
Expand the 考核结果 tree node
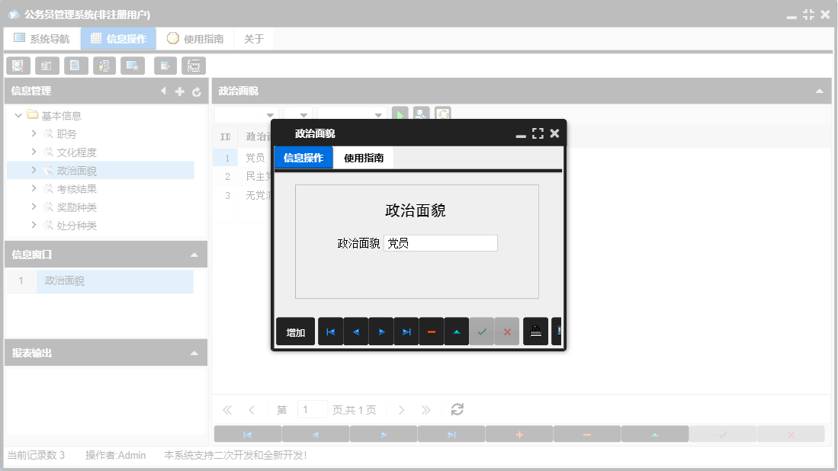pyautogui.click(x=33, y=188)
